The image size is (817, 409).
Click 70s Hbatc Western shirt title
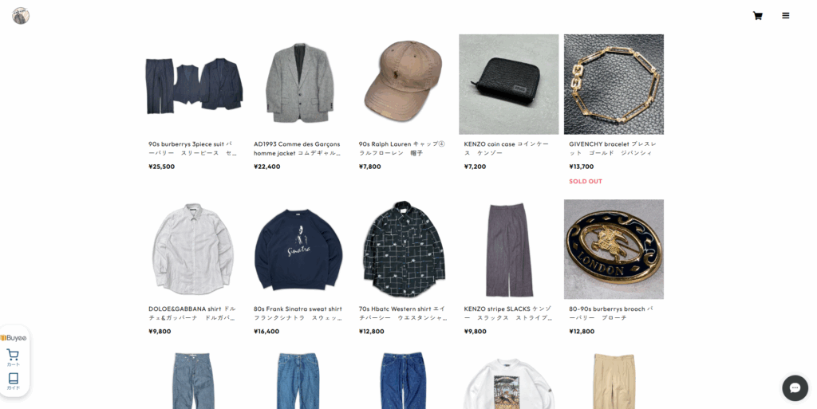coord(403,313)
